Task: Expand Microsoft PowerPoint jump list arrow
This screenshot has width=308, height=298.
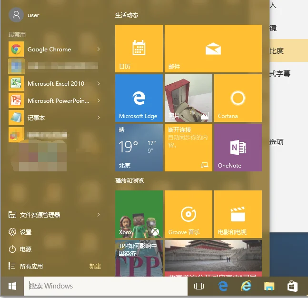Action: tap(99, 100)
